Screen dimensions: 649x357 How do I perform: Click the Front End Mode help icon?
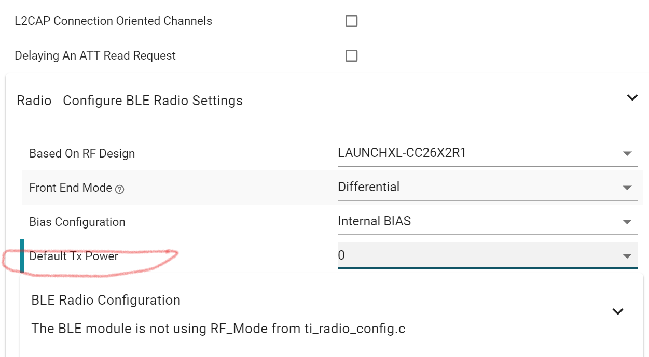pyautogui.click(x=120, y=189)
